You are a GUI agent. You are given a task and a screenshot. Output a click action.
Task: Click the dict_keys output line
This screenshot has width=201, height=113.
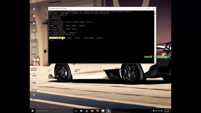tap(63, 29)
